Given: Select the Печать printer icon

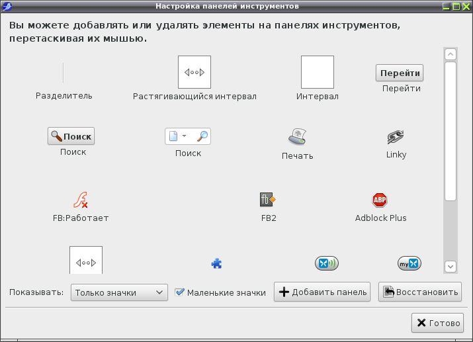Looking at the screenshot, I should (298, 136).
